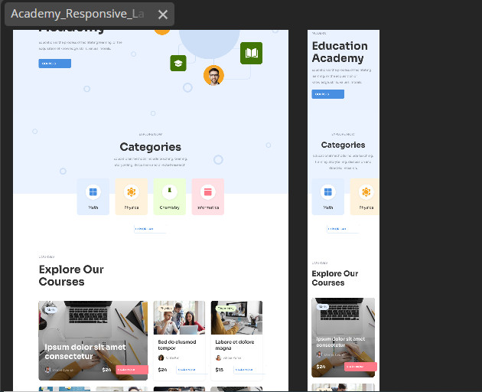The width and height of the screenshot is (482, 392).
Task: Click the pink button on the desktop featured course
Action: click(132, 370)
